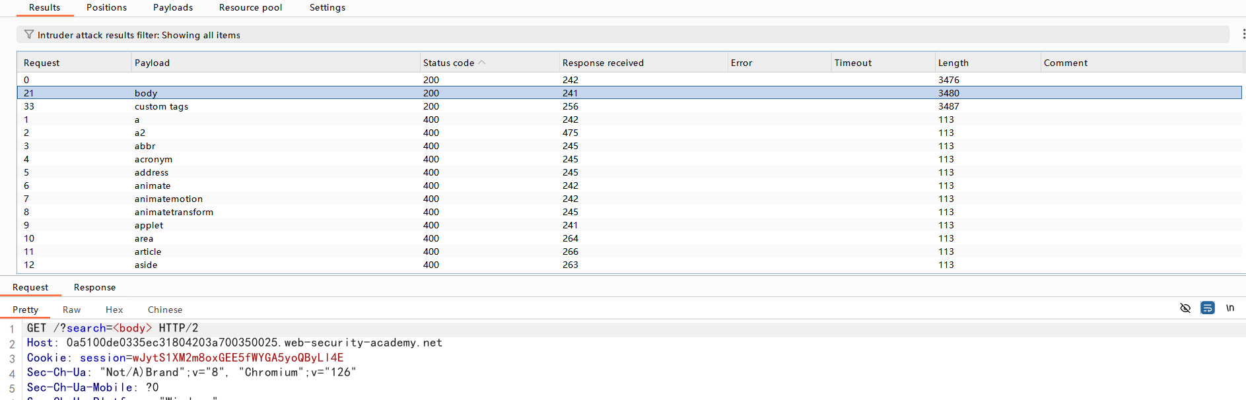1246x400 pixels.
Task: Toggle the crossed-eye hide icon in editor
Action: pyautogui.click(x=1185, y=308)
